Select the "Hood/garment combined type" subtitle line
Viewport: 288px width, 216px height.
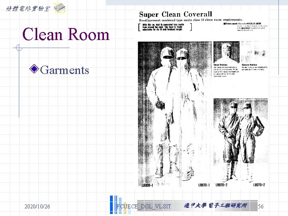click(x=191, y=20)
